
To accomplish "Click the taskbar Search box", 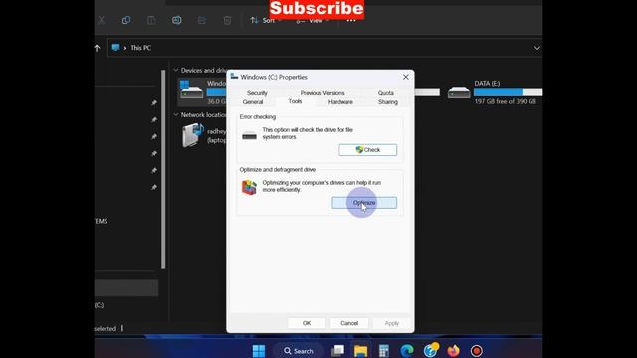I will tap(299, 351).
